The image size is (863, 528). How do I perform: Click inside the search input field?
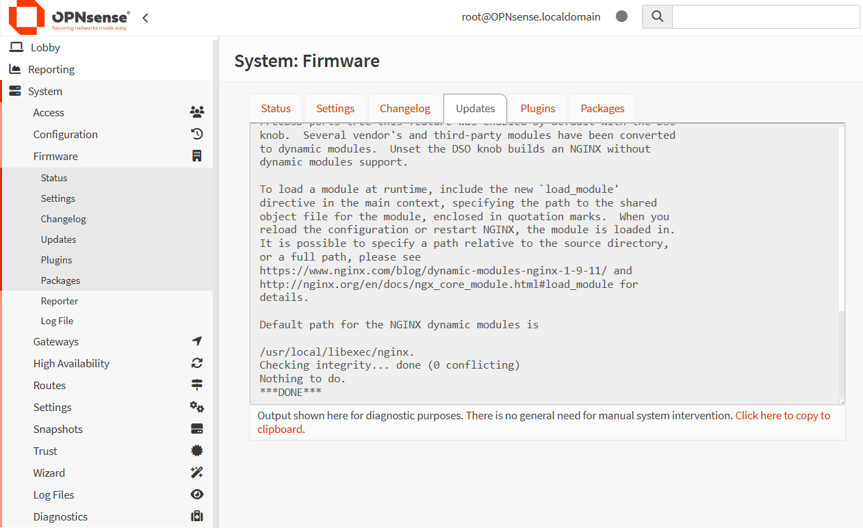[765, 16]
